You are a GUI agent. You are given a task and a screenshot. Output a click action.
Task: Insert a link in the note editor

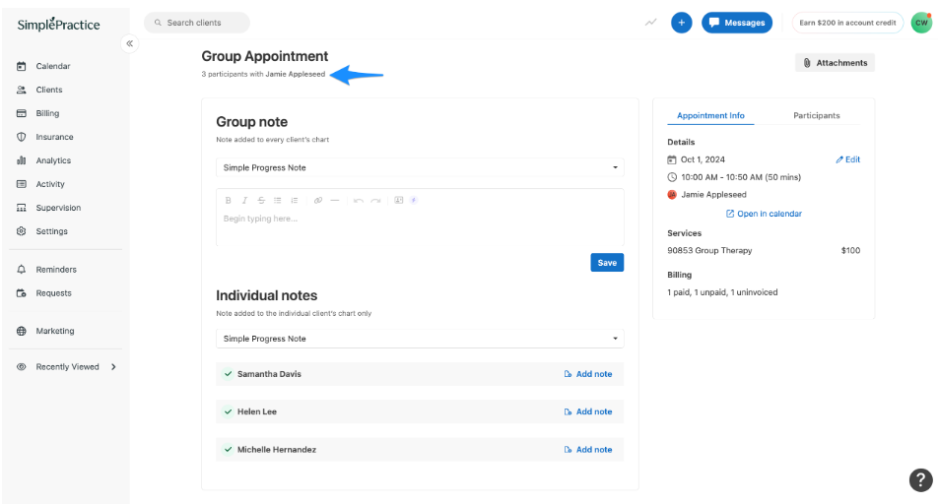[x=318, y=200]
